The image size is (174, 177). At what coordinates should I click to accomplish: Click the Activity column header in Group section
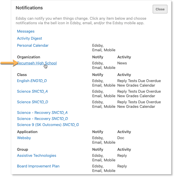pyautogui.click(x=124, y=149)
